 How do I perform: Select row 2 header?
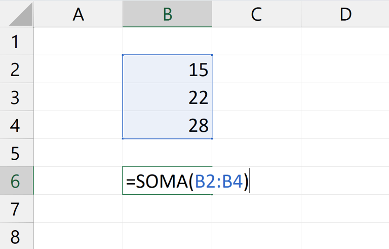pyautogui.click(x=15, y=69)
